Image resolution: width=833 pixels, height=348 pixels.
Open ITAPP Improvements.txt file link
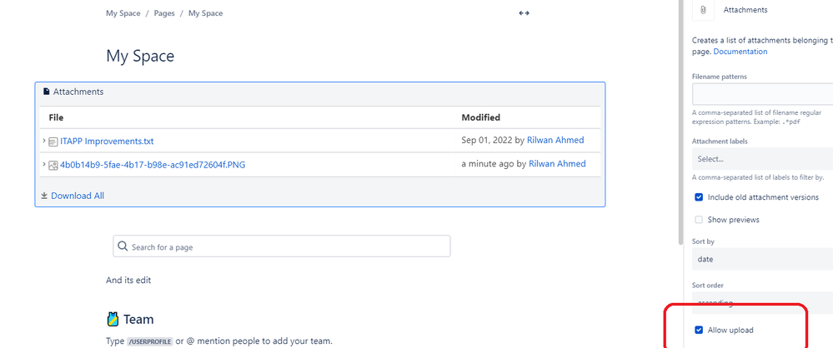(x=107, y=142)
